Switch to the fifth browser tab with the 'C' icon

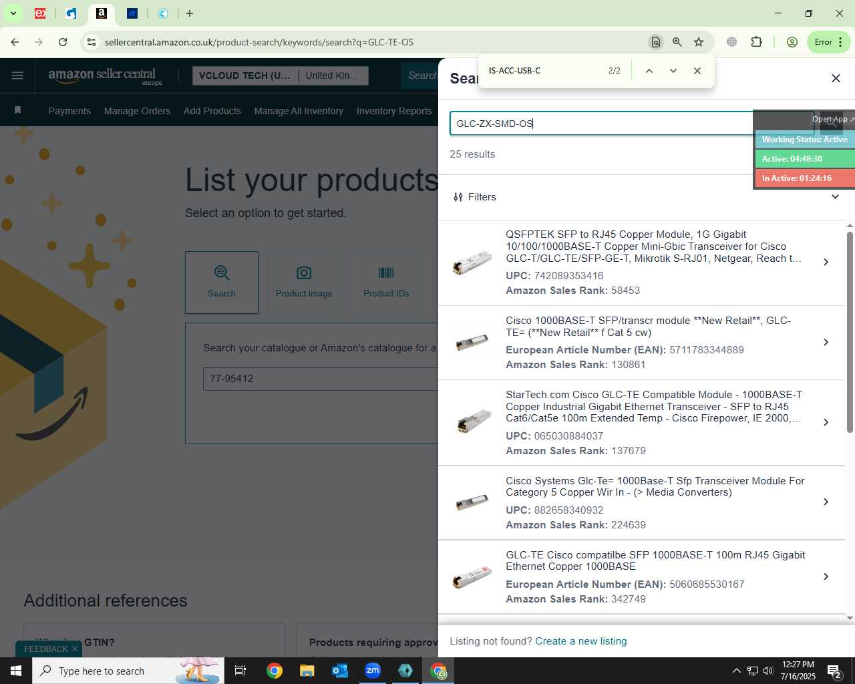[x=163, y=13]
